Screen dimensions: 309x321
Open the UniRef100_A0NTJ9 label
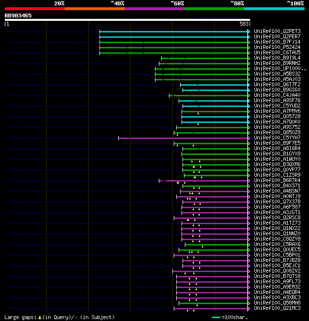(277, 196)
